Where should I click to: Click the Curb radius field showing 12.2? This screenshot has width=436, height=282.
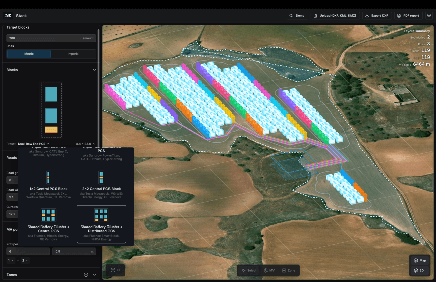pyautogui.click(x=12, y=214)
